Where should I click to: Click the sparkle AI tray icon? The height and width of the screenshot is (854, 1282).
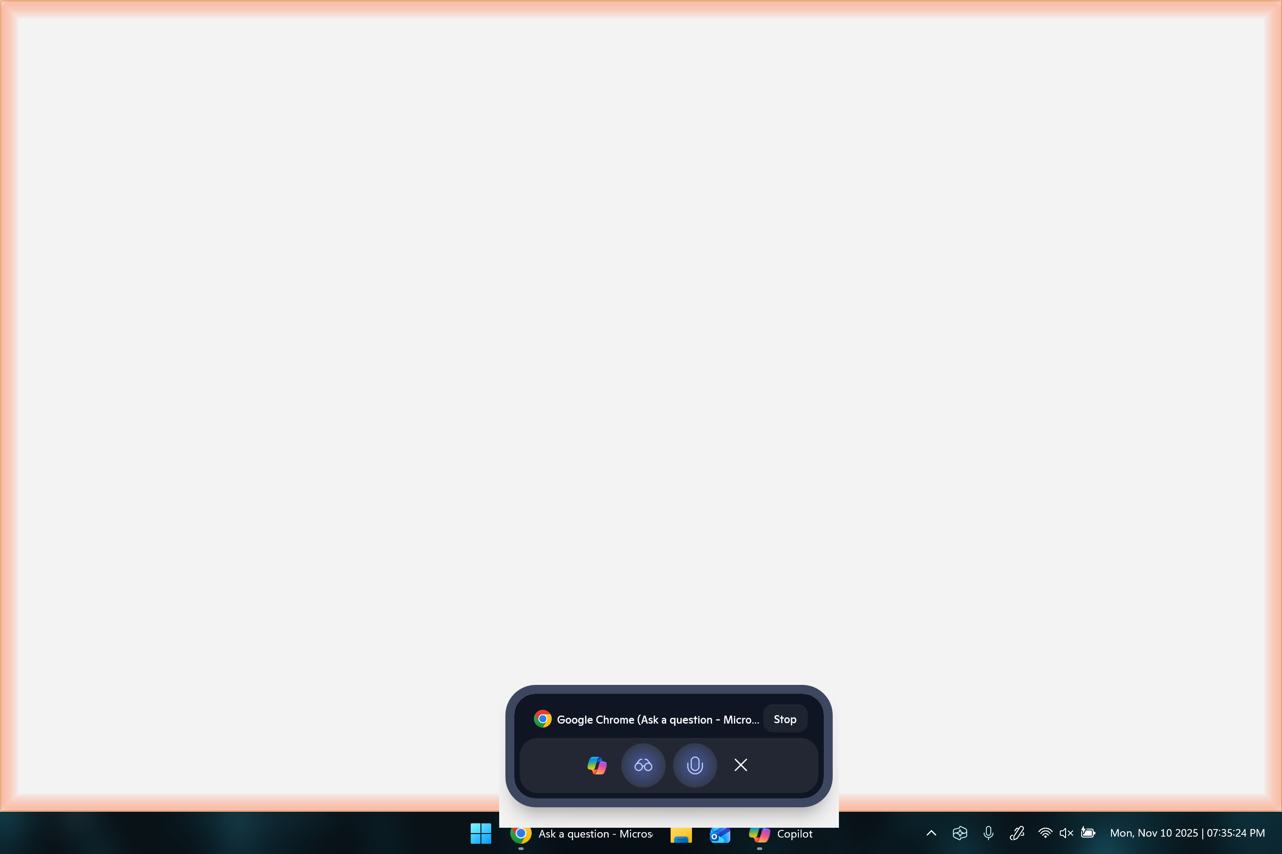tap(960, 833)
